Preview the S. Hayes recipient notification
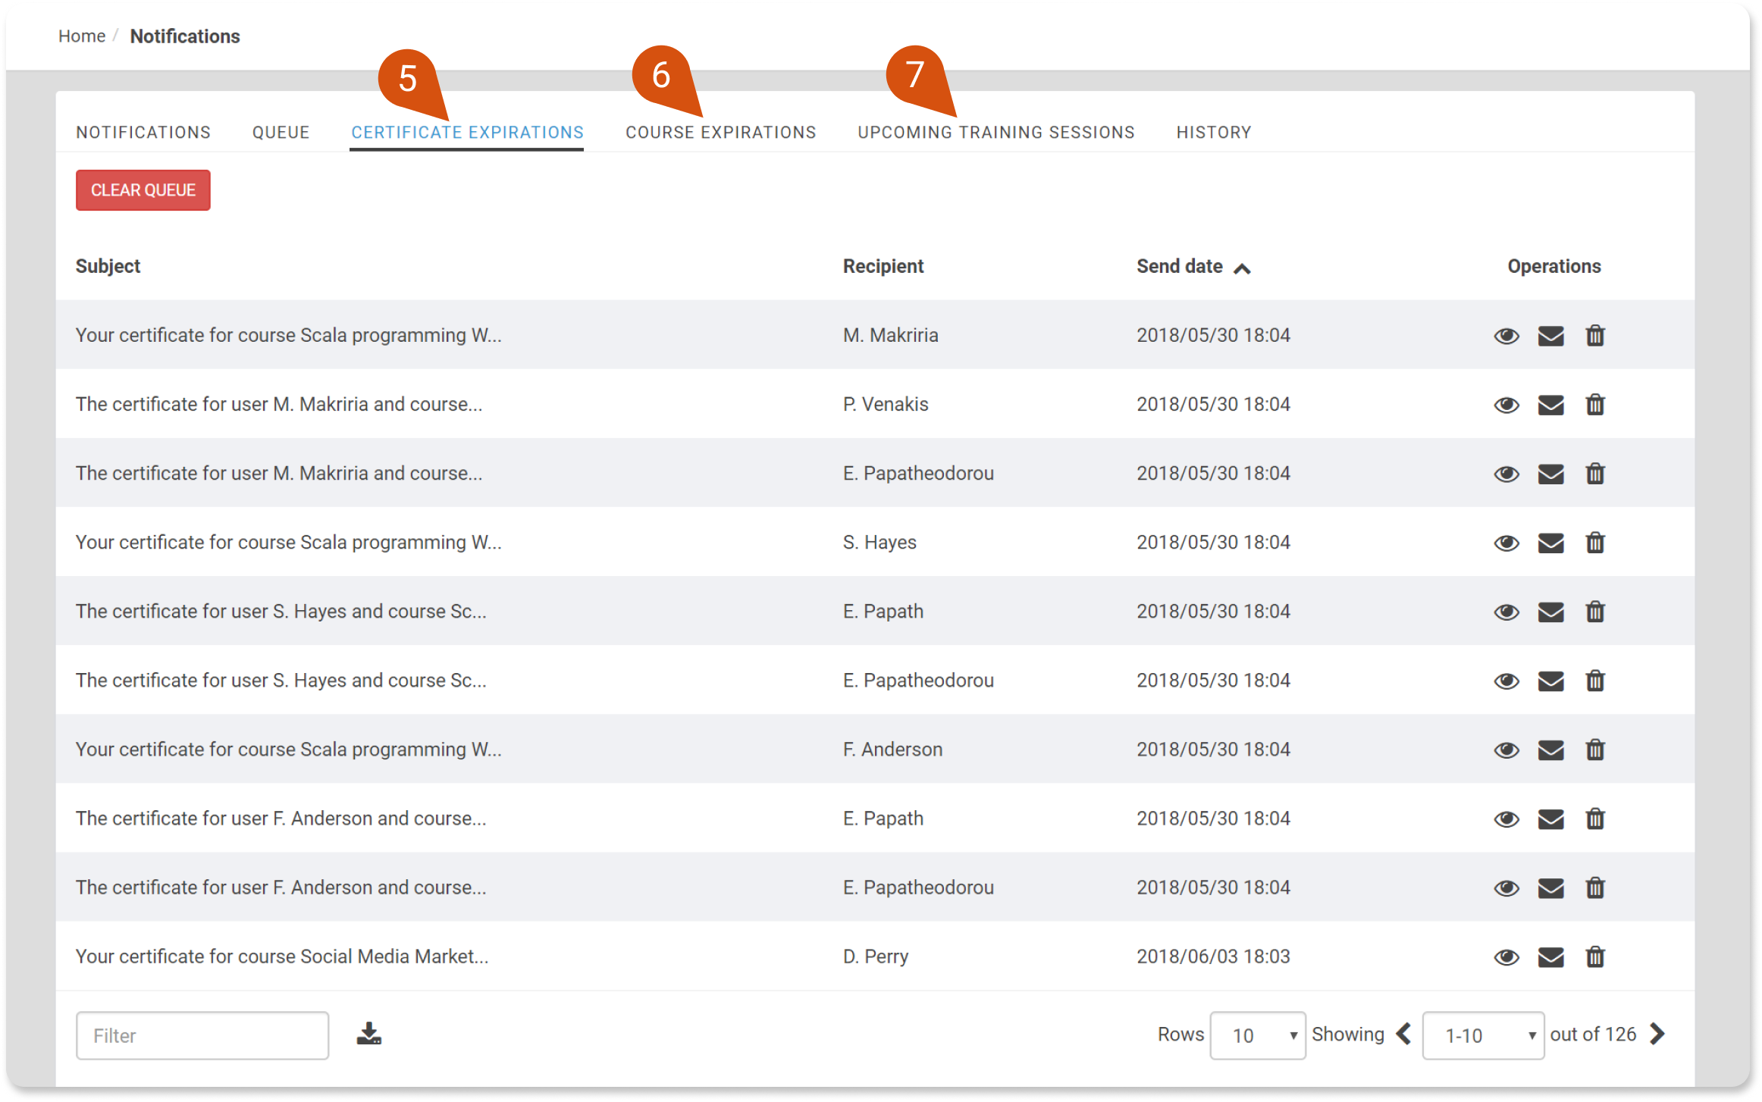The width and height of the screenshot is (1762, 1102). pos(1506,543)
